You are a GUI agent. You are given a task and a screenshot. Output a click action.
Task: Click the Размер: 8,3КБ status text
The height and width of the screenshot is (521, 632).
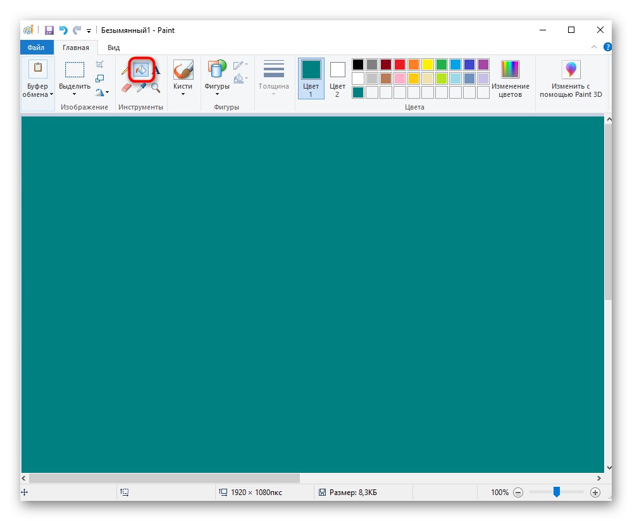click(x=353, y=493)
